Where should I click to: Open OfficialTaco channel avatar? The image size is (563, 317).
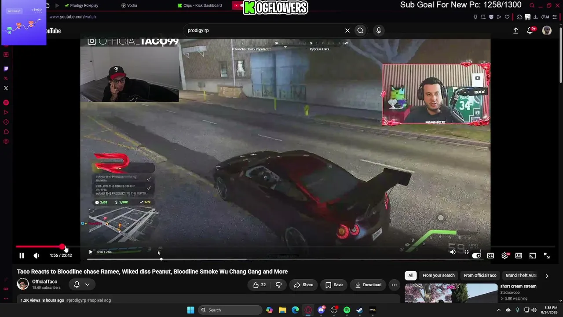23,284
